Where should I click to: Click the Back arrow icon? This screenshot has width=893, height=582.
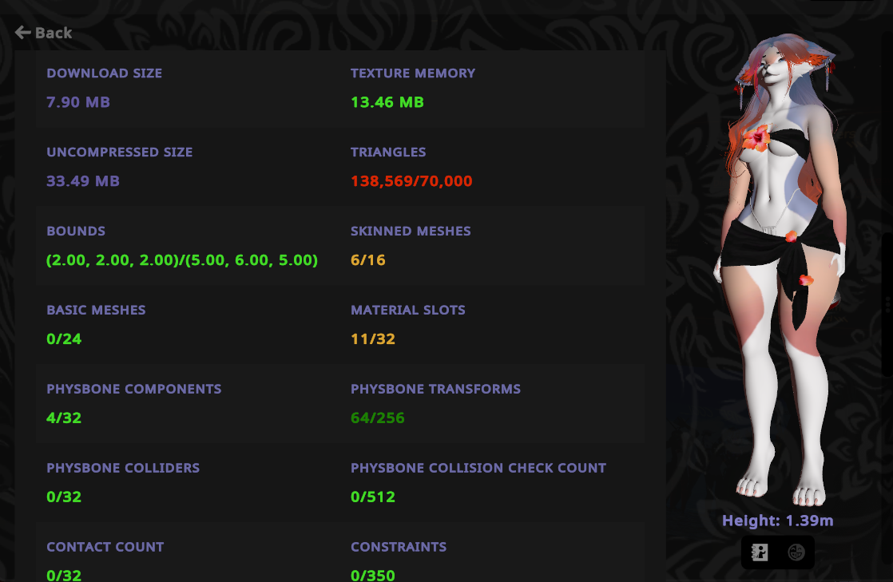(x=23, y=33)
